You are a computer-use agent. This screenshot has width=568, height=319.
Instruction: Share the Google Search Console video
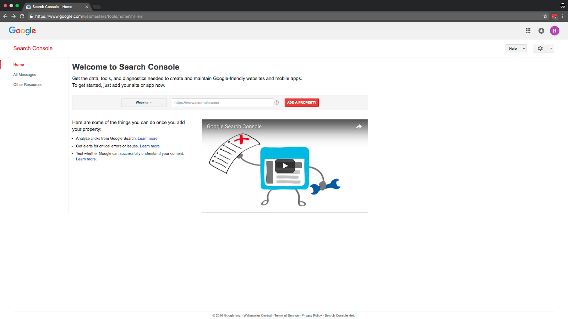359,127
